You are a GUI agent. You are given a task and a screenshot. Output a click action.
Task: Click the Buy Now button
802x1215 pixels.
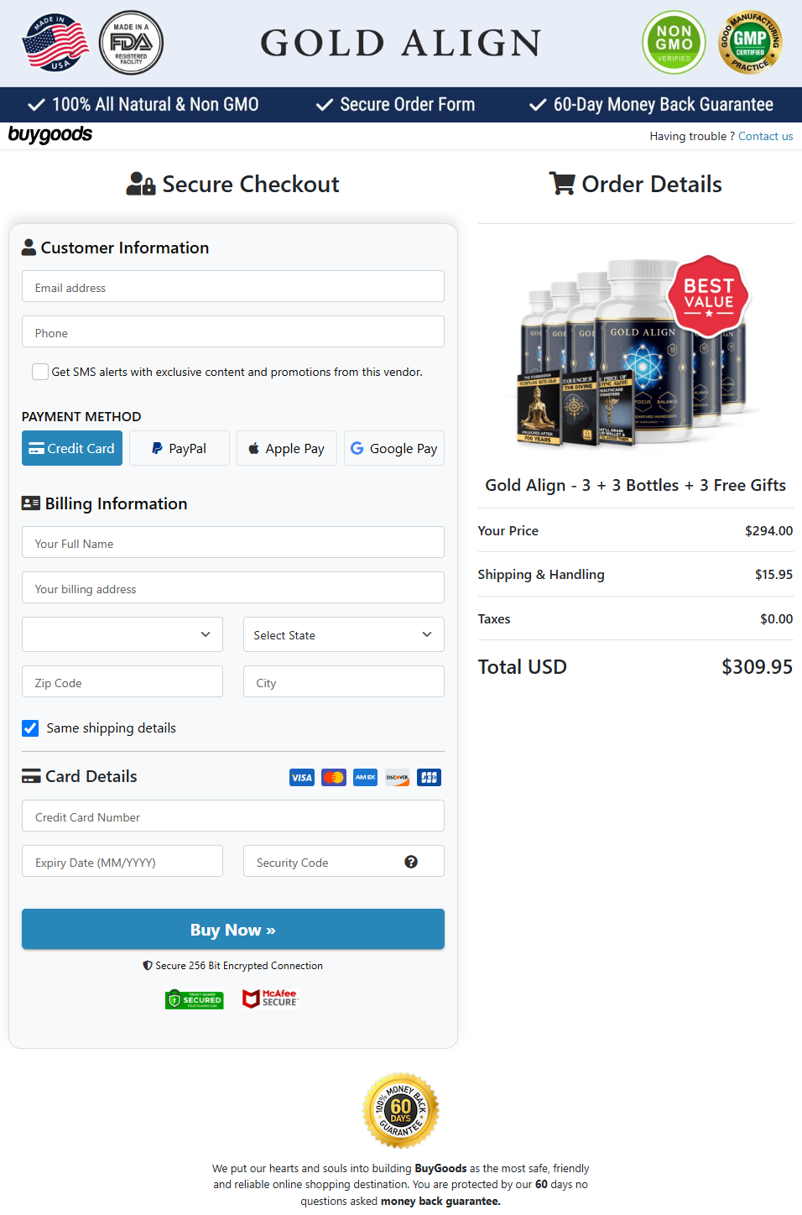pyautogui.click(x=233, y=929)
